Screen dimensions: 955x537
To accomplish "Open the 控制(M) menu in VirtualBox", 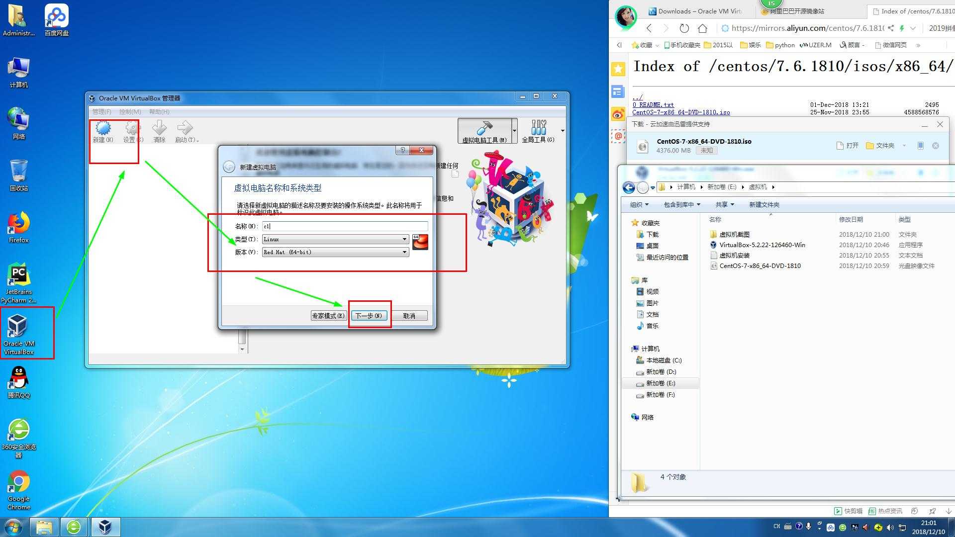I will [130, 111].
